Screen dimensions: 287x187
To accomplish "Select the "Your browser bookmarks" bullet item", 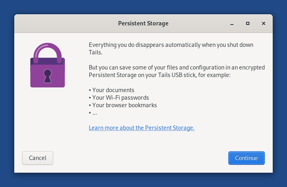I will point(123,105).
